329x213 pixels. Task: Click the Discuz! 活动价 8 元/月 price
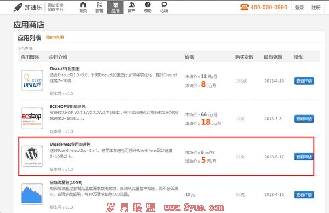201,84
